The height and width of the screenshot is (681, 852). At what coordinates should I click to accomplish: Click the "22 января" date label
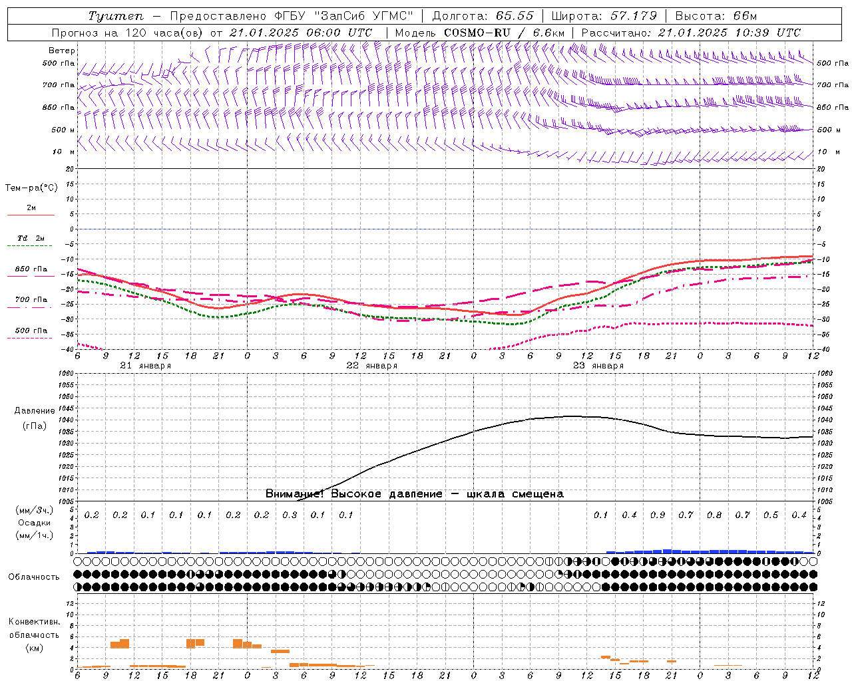(371, 366)
